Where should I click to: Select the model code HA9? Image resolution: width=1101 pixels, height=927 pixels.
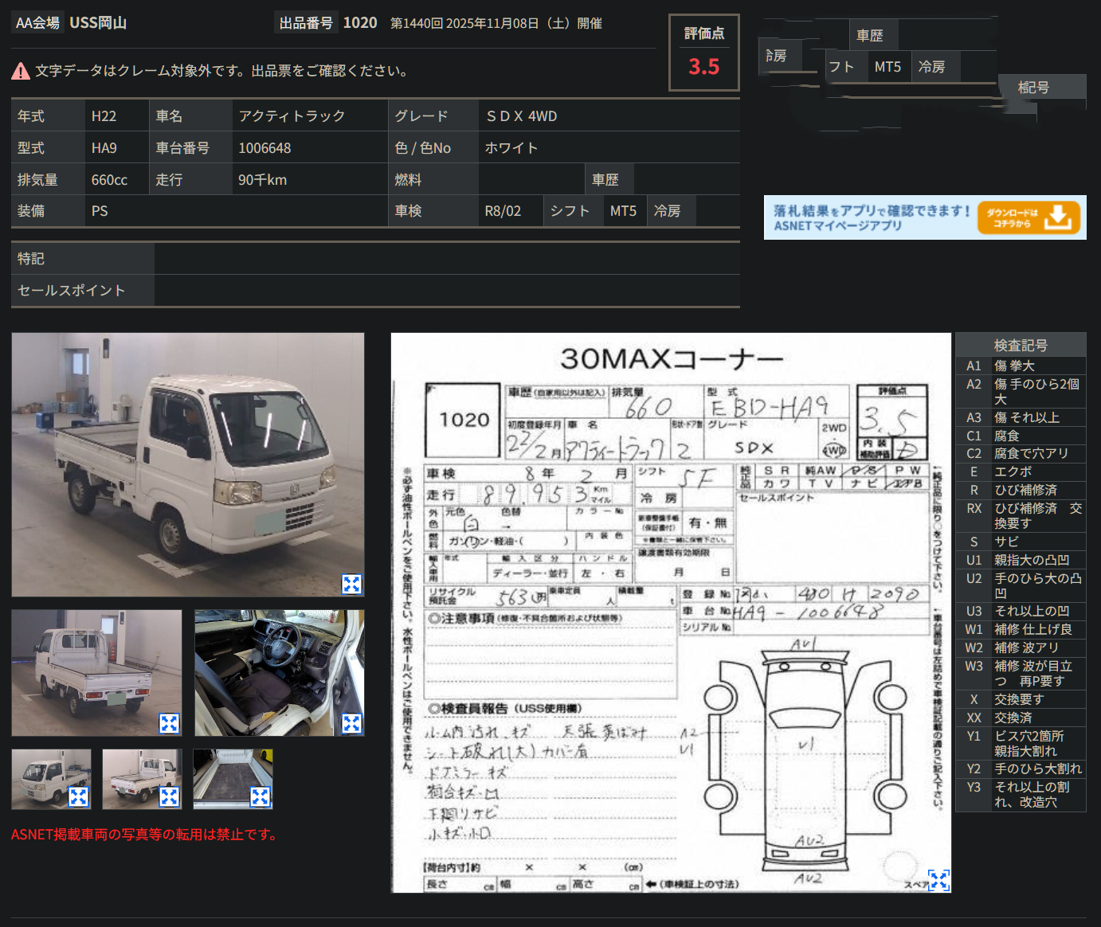pos(104,148)
